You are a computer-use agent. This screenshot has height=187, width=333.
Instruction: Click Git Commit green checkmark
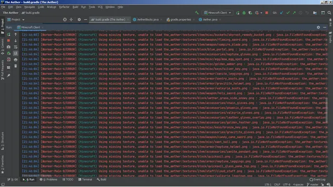(288, 13)
